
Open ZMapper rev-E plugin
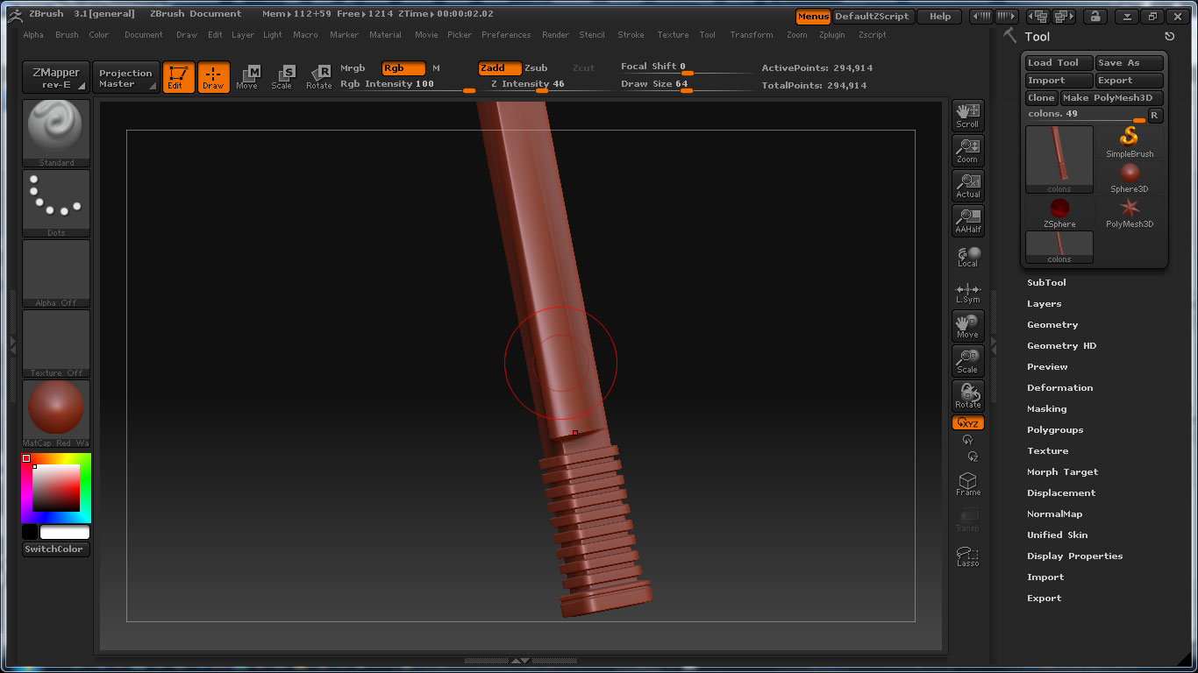(56, 77)
